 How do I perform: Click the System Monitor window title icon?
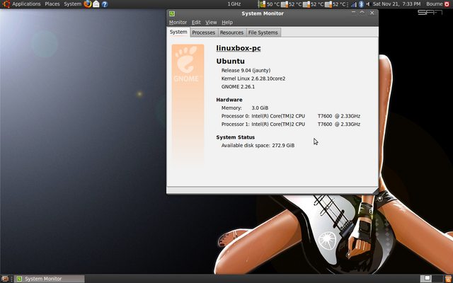coord(172,13)
